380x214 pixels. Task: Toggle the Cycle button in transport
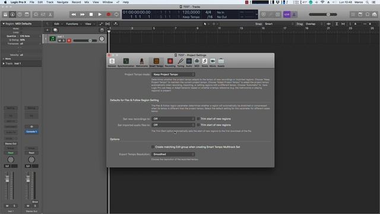(x=116, y=14)
